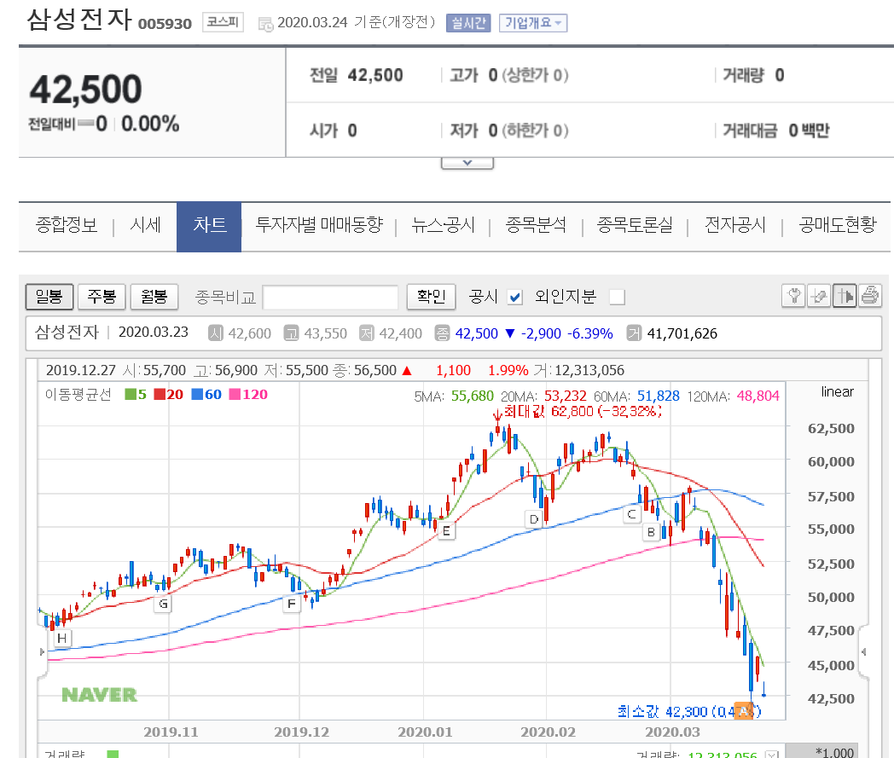Click disclosure marker D on chart

point(534,519)
